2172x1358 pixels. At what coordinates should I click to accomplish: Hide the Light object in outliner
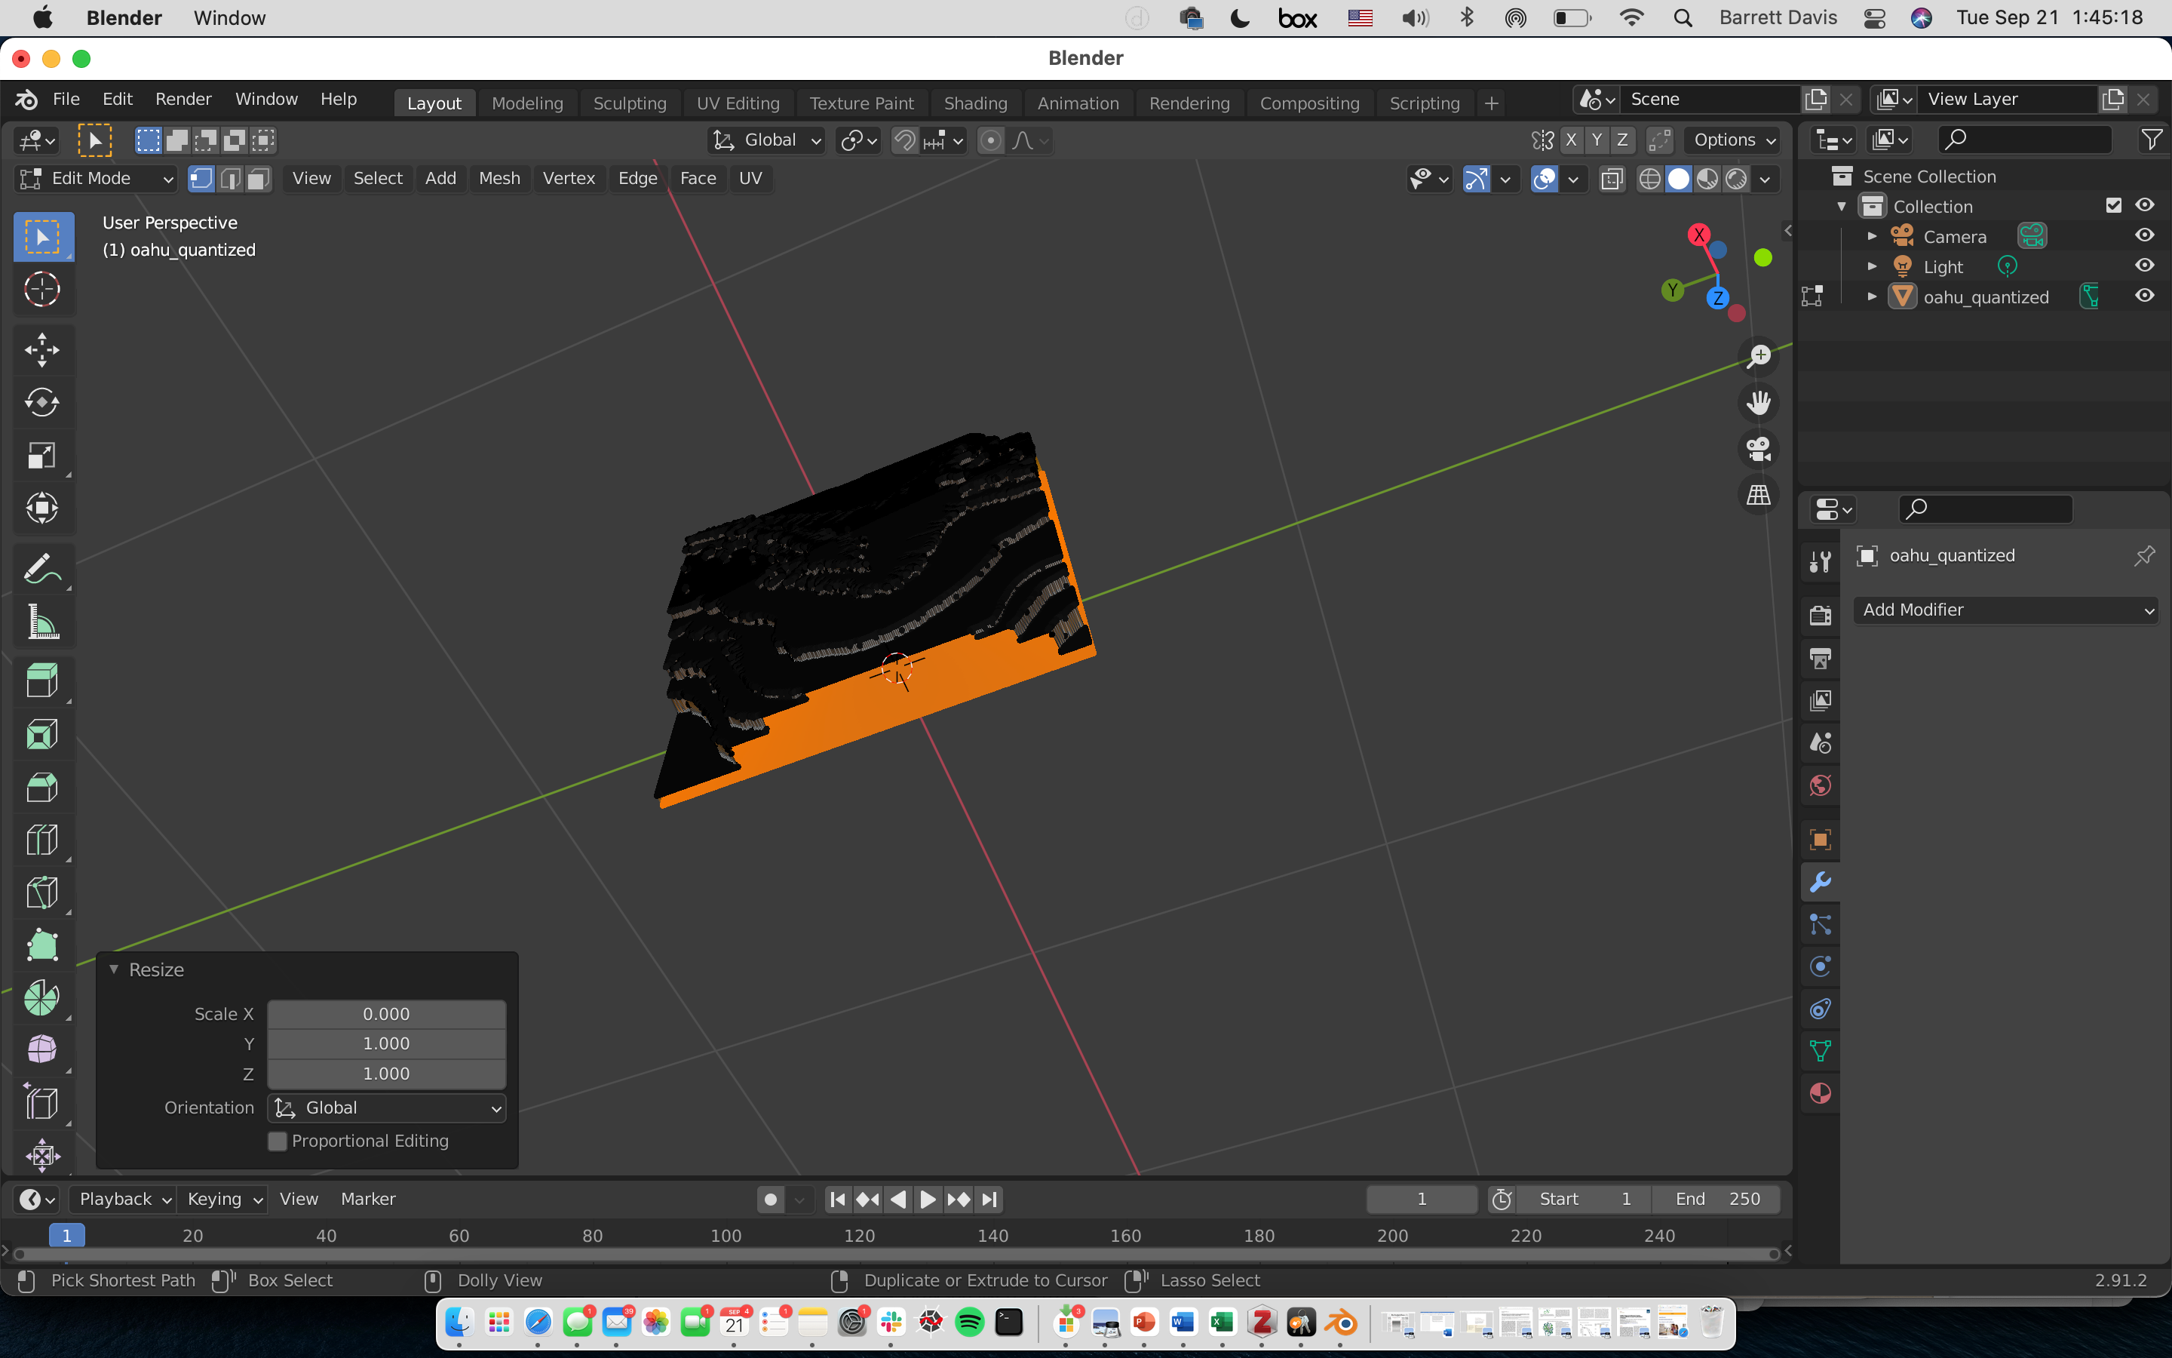[2144, 266]
